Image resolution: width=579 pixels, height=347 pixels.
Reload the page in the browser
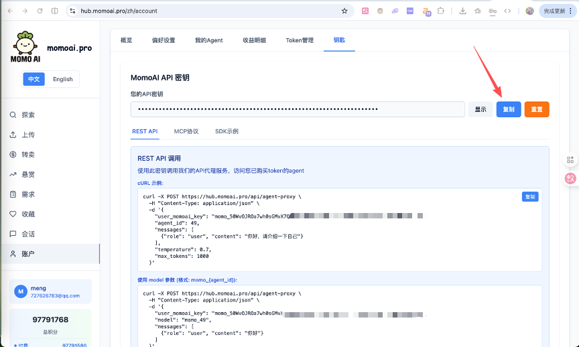40,11
